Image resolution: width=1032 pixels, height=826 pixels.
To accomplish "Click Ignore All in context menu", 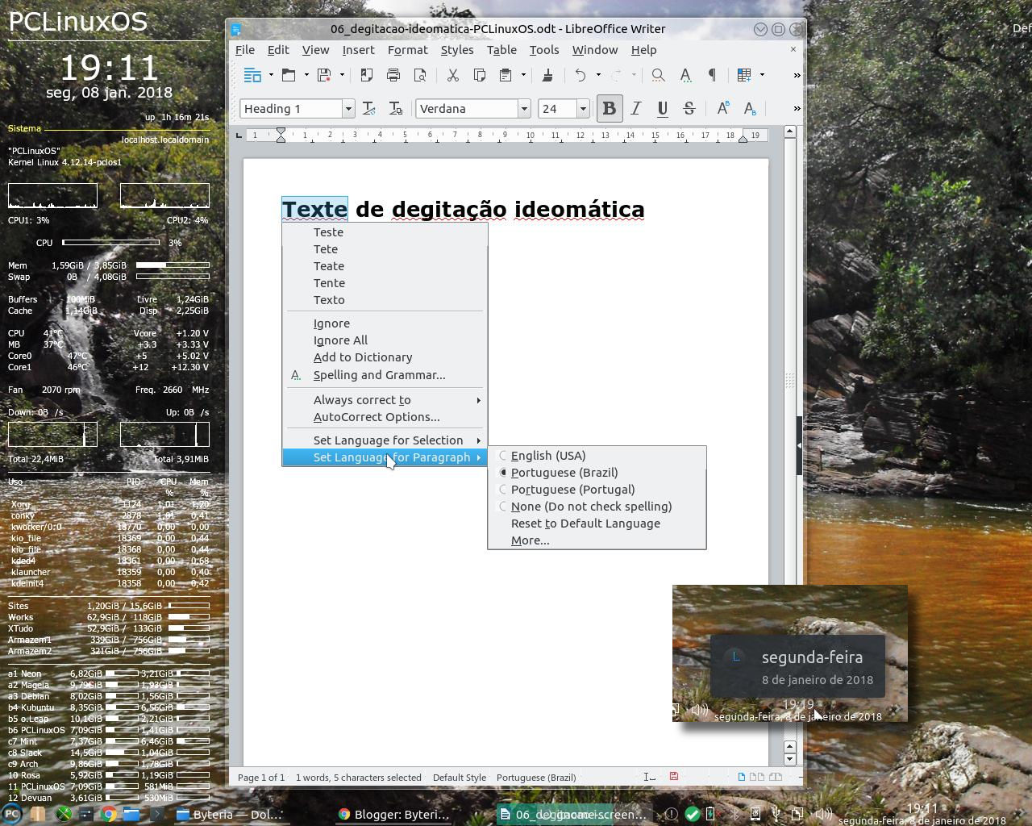I will [385, 340].
